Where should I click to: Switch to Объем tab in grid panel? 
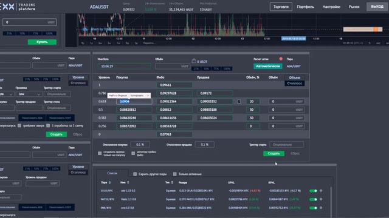coord(294,78)
